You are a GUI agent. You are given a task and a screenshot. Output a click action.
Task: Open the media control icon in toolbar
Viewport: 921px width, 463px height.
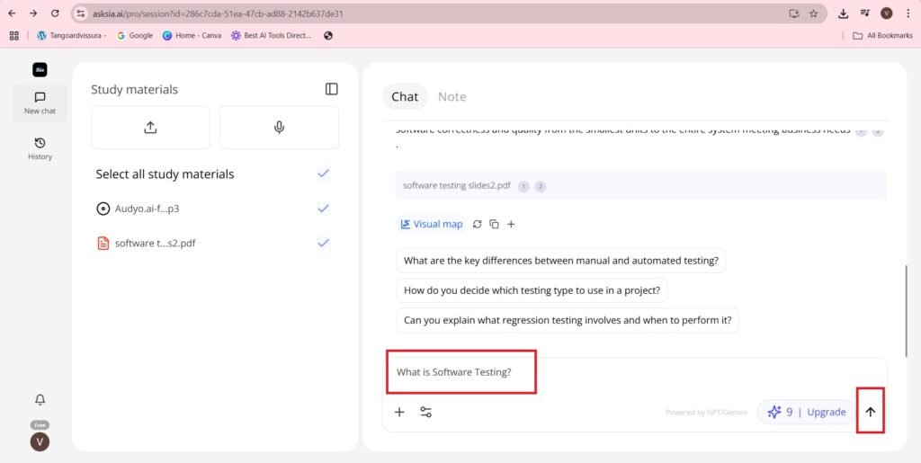click(x=865, y=13)
